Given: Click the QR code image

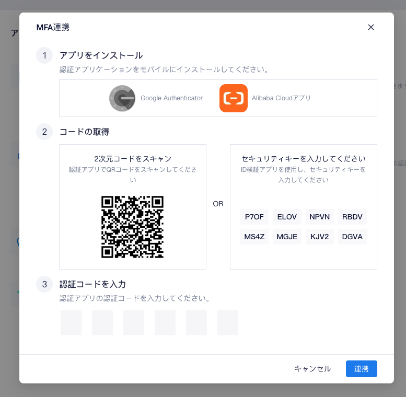Looking at the screenshot, I should pos(132,227).
